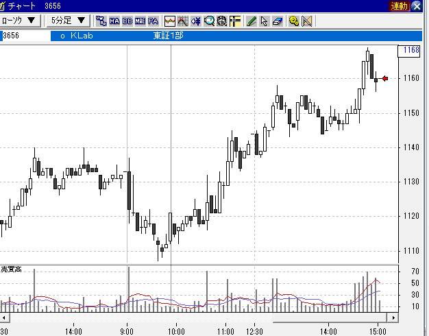The image size is (429, 336).
Task: Open the 5分足 timeframe dropdown
Action: [68, 21]
